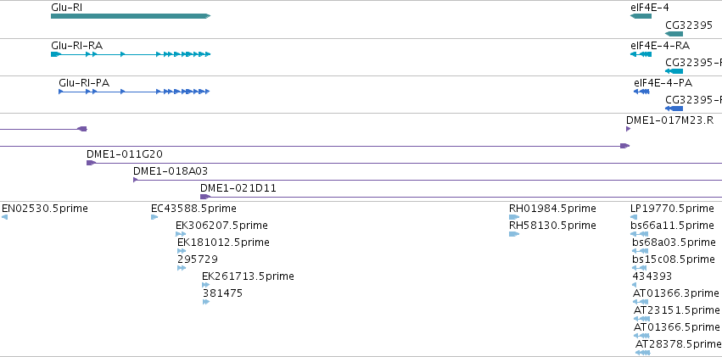Screen dimensions: 722x357
Task: Click the 381475 EST glyph
Action: [x=206, y=302]
